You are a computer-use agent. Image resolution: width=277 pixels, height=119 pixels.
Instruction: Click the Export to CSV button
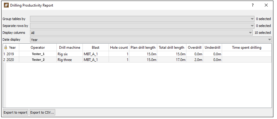42,112
